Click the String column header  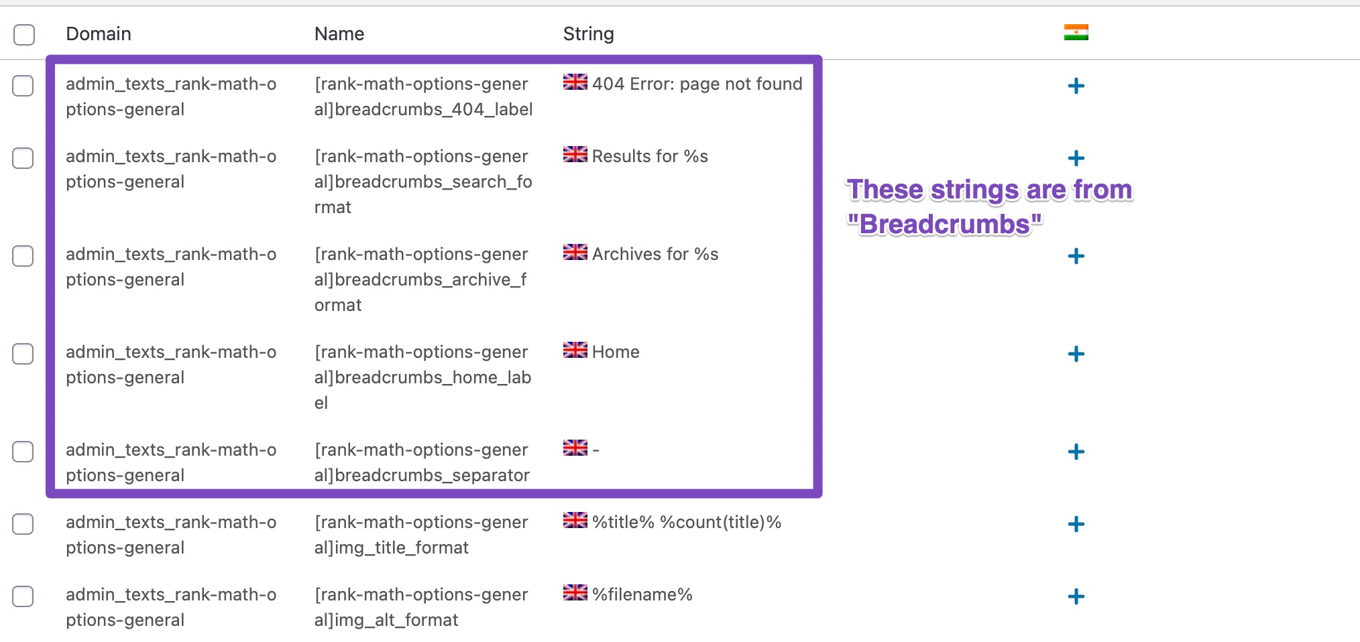coord(588,34)
